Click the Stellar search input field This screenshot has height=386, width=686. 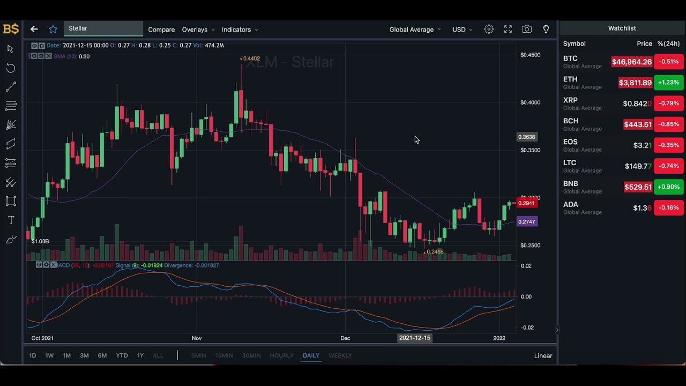pyautogui.click(x=103, y=28)
